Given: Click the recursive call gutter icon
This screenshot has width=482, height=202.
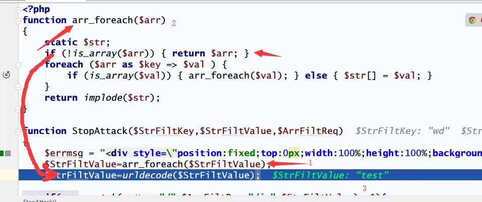Looking at the screenshot, I should [x=6, y=75].
